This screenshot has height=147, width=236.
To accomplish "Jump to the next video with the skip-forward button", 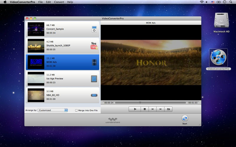I will pyautogui.click(x=160, y=109).
